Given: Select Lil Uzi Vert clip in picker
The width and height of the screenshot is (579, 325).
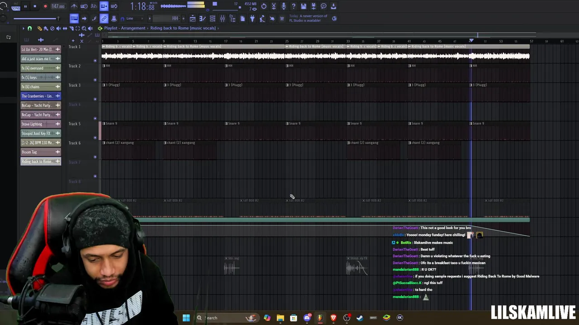Looking at the screenshot, I should pos(41,49).
